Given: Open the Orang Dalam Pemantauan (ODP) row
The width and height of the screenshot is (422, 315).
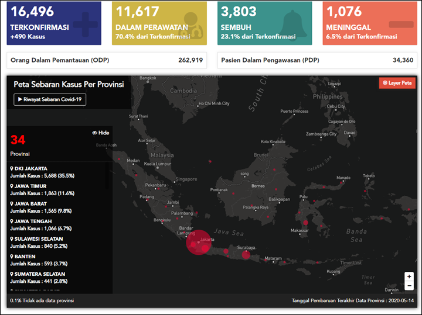Looking at the screenshot, I should 107,60.
